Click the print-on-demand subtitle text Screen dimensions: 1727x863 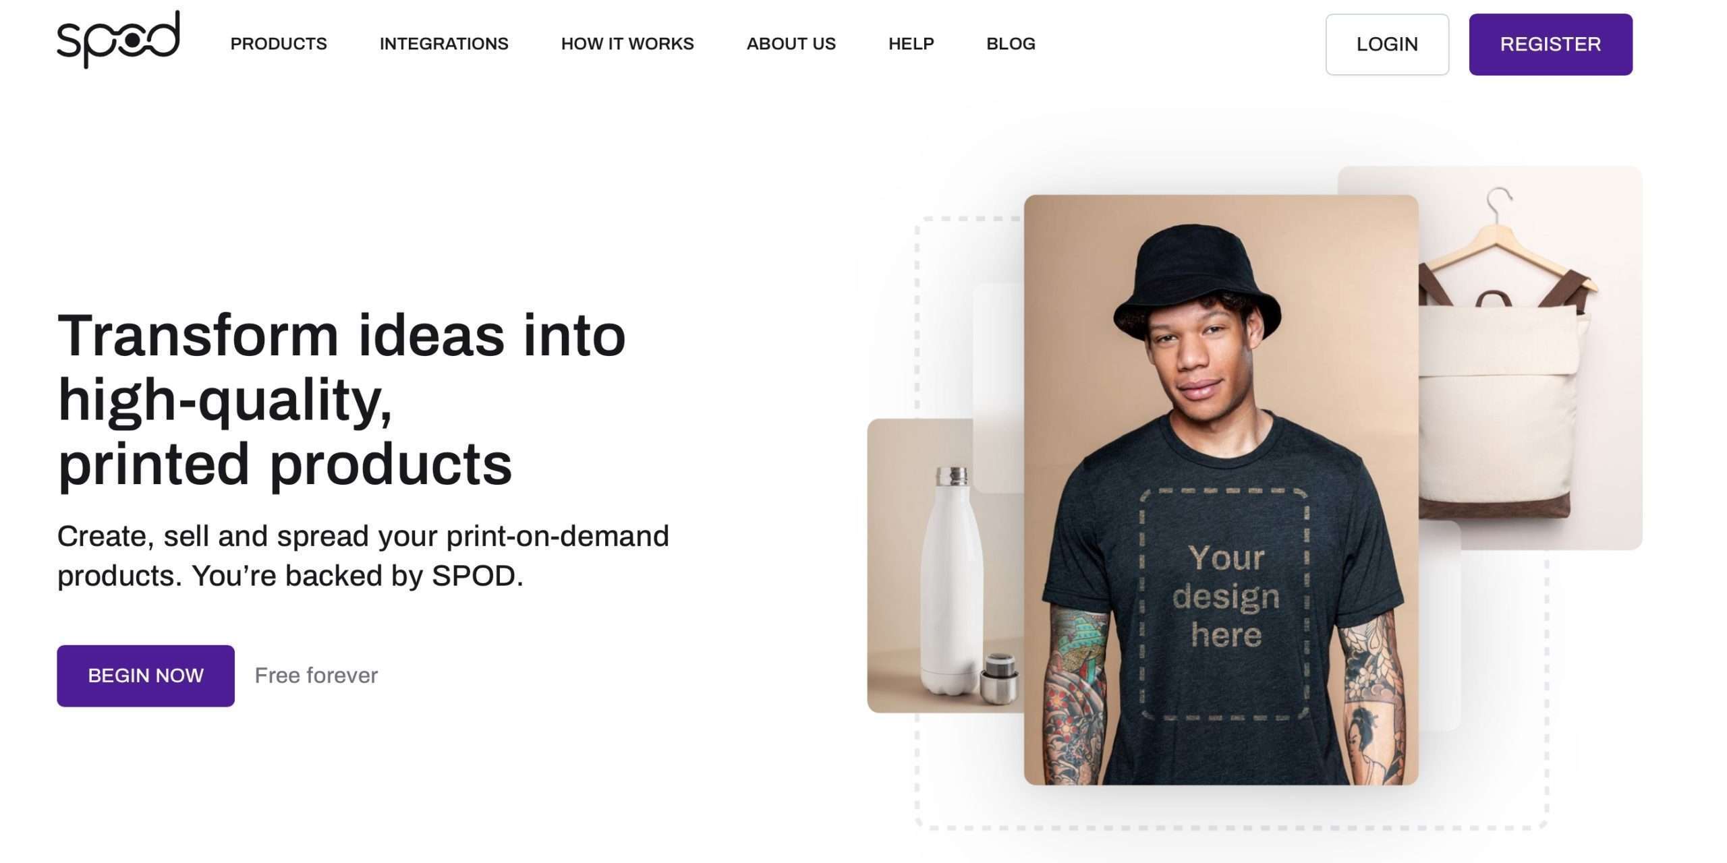click(x=363, y=556)
